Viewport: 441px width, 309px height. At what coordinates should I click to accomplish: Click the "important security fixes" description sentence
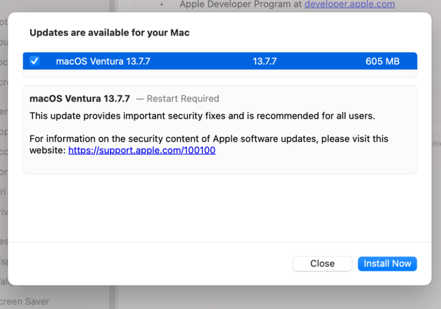coord(202,116)
